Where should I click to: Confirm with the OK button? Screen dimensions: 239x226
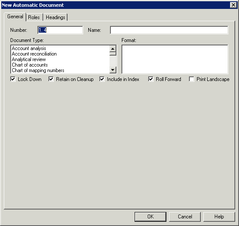coord(150,217)
